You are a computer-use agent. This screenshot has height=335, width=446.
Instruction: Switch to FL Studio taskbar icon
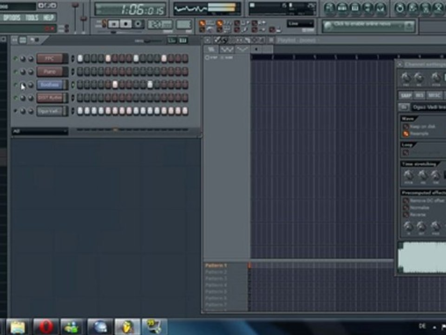tap(127, 327)
